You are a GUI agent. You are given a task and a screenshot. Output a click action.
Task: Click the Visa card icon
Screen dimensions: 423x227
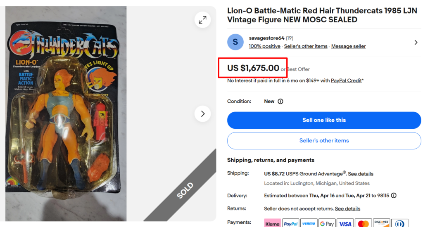click(x=345, y=223)
